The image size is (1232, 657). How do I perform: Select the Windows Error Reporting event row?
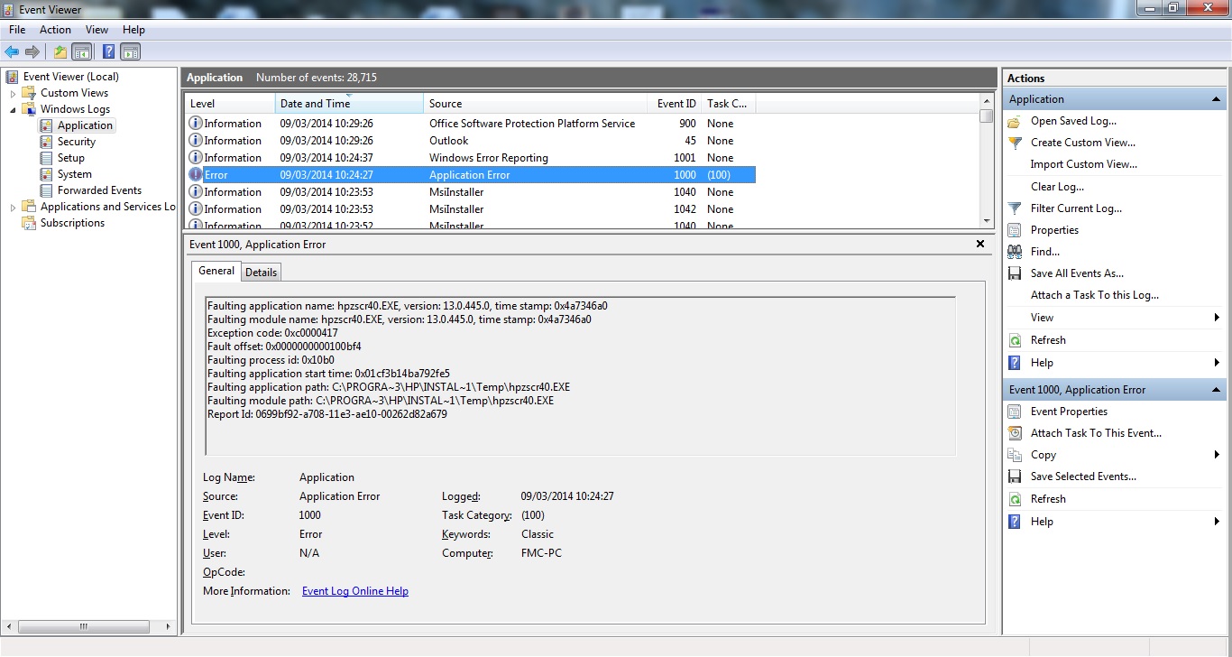pyautogui.click(x=469, y=158)
